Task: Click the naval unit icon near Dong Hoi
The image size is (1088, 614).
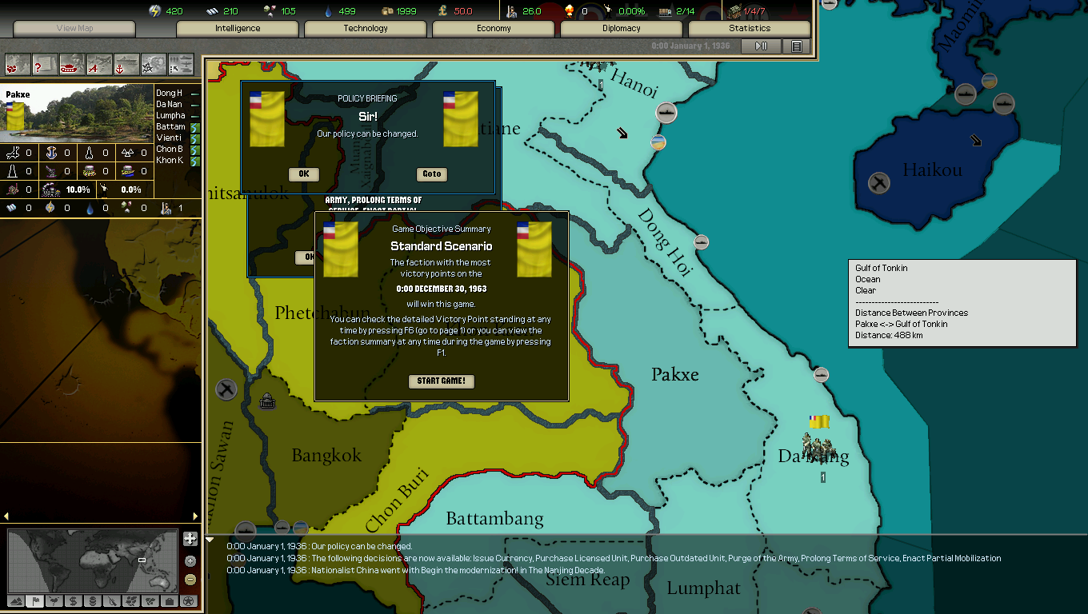Action: pyautogui.click(x=701, y=242)
